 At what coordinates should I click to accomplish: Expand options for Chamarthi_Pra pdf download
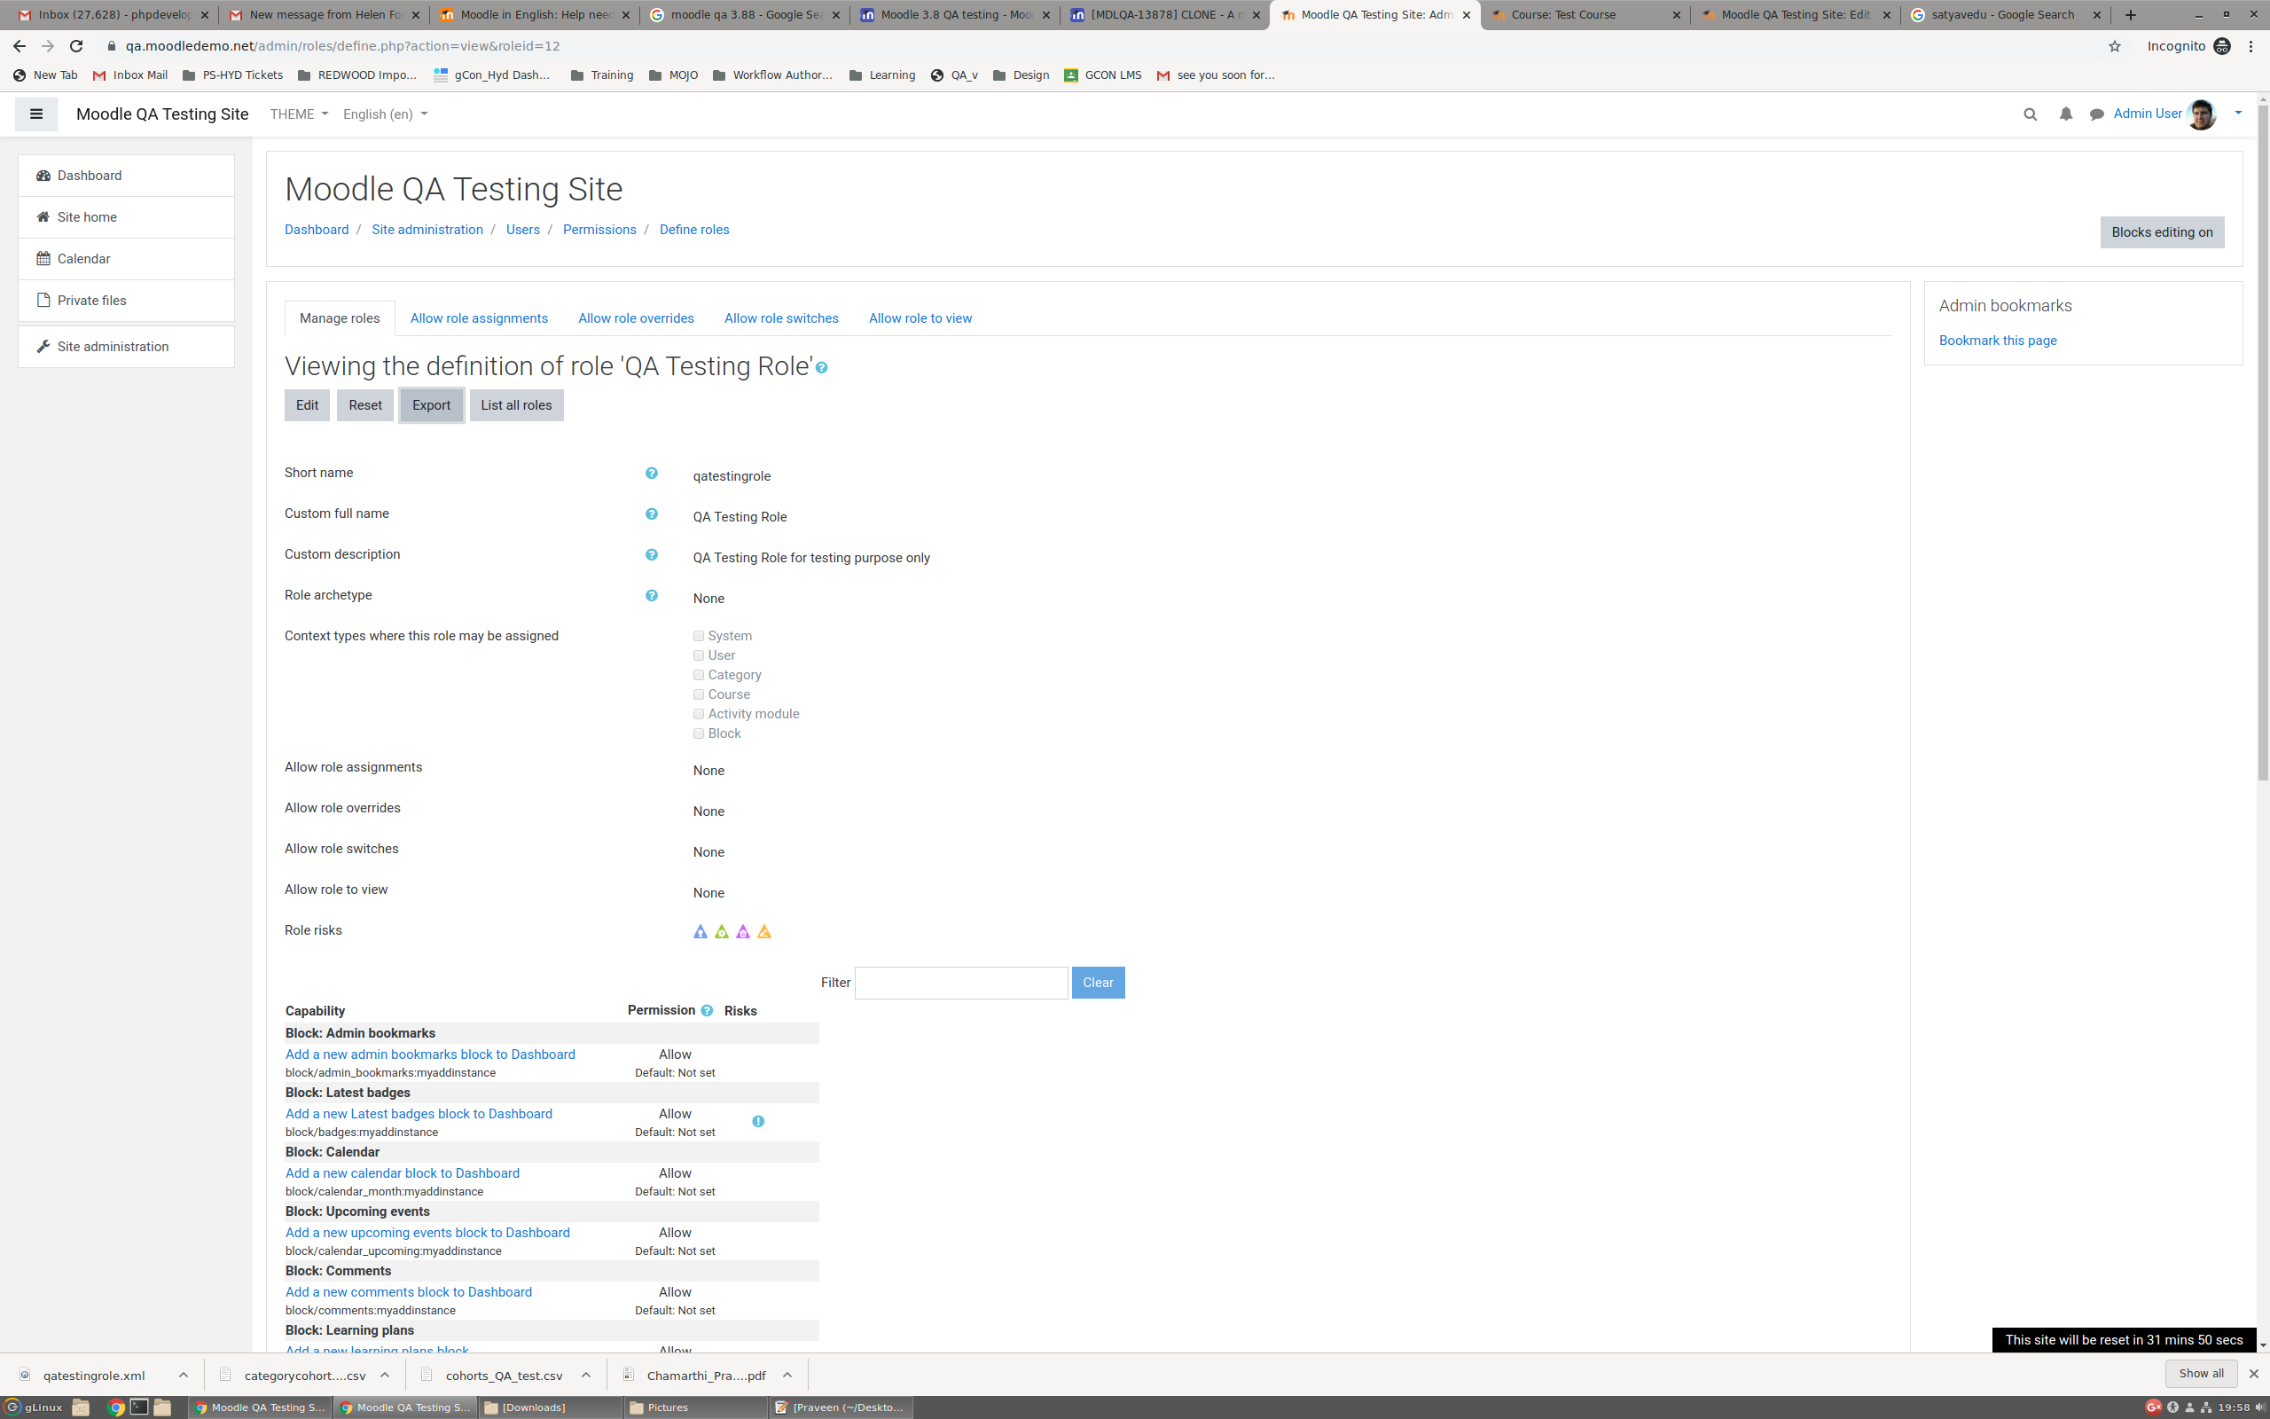[x=788, y=1375]
